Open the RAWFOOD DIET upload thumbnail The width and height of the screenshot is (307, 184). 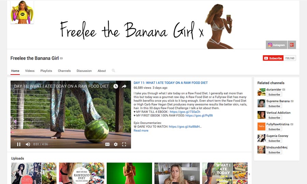point(82,173)
